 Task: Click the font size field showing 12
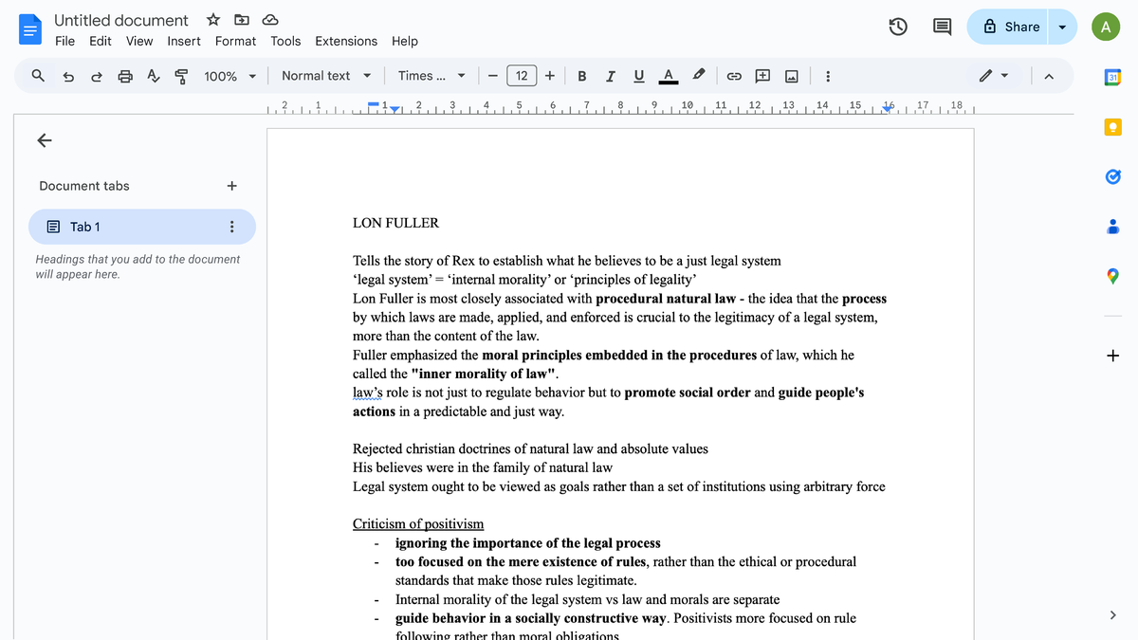(x=522, y=76)
